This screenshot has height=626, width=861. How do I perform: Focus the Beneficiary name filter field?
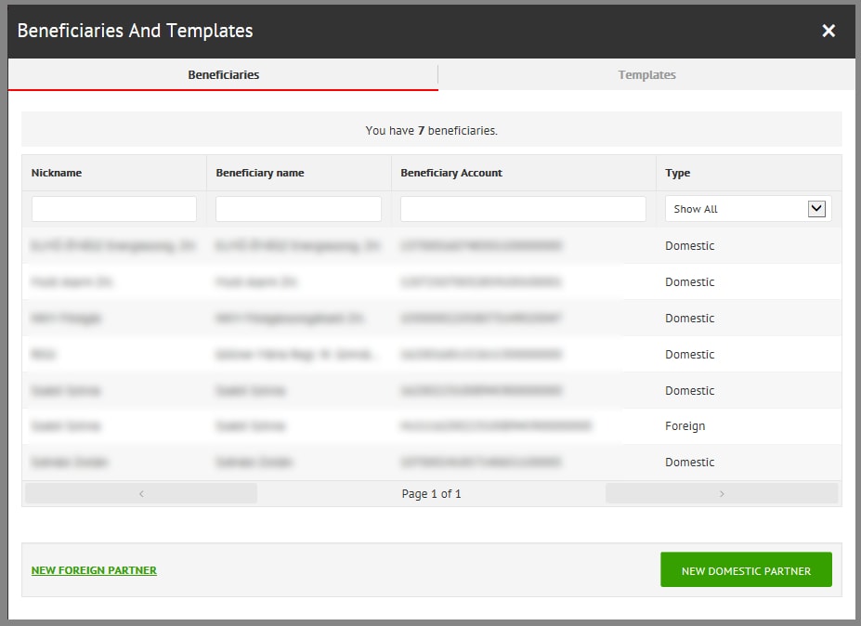click(x=298, y=209)
